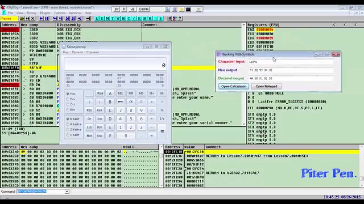Image resolution: width=364 pixels, height=204 pixels.
Task: Click the Trace into toolbar icon
Action: click(x=68, y=18)
